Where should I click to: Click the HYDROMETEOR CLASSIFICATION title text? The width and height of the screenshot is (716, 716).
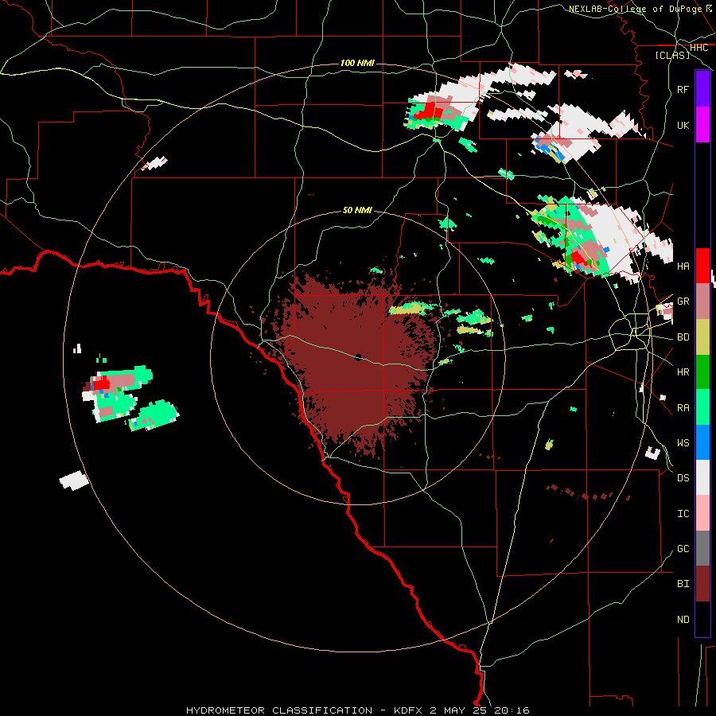(x=279, y=710)
